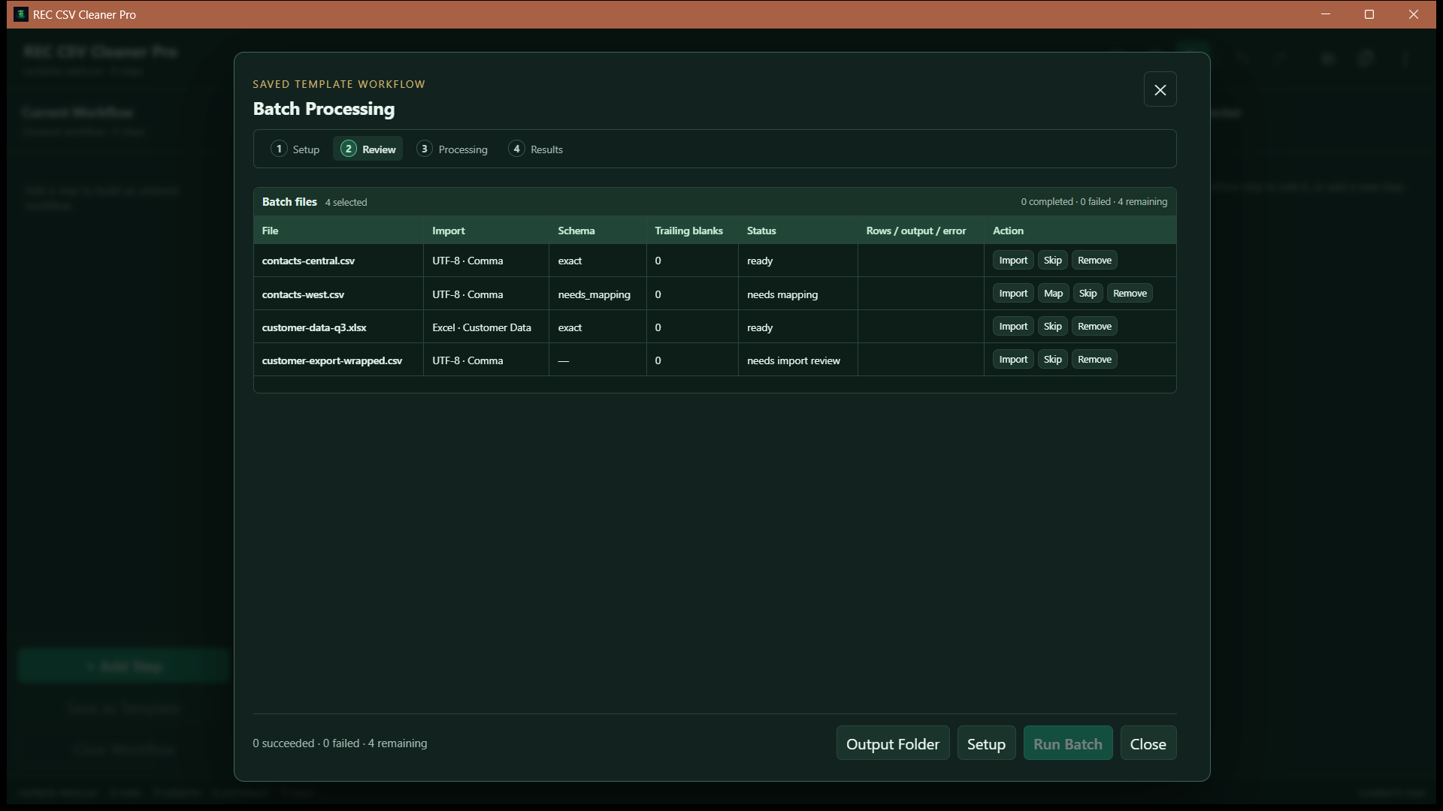
Task: Skip the contacts-west.csv file
Action: click(1088, 293)
